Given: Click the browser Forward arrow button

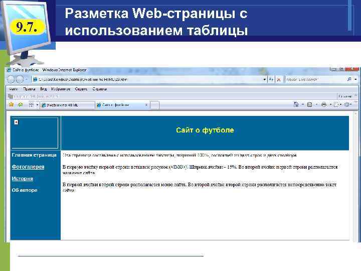Looking at the screenshot, I should [20, 79].
